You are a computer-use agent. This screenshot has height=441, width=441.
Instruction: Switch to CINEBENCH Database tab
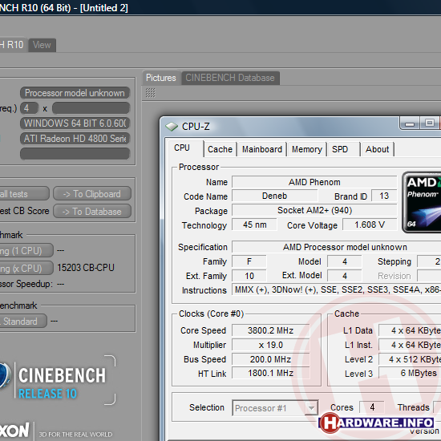coord(230,78)
